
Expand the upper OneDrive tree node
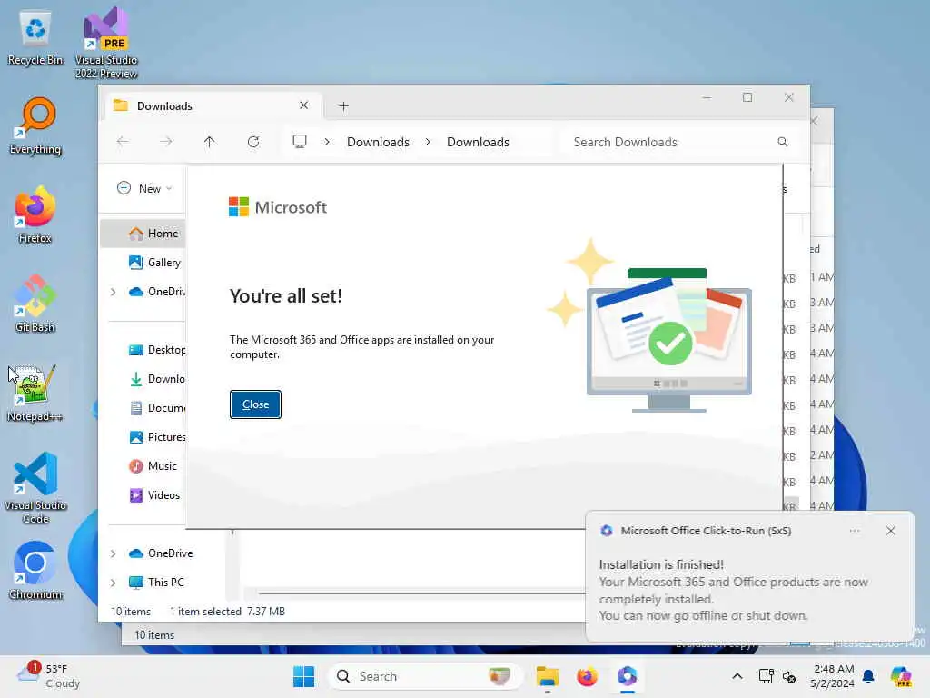(114, 292)
